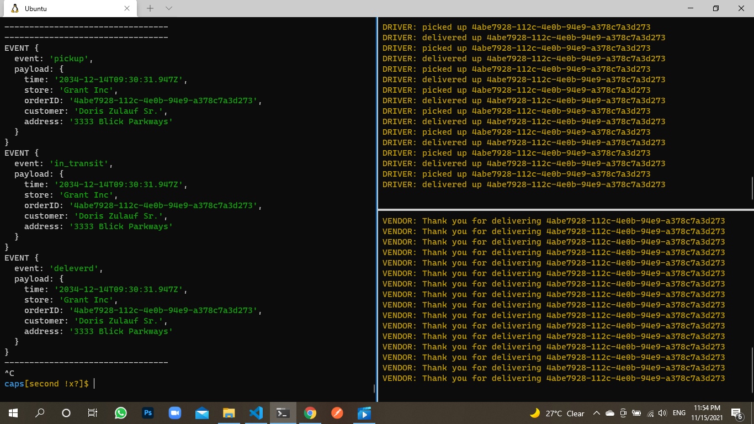This screenshot has height=424, width=754.
Task: Change the ENG input language
Action: tap(679, 413)
